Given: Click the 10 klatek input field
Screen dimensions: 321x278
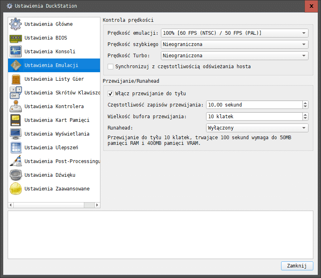Looking at the screenshot, I should (x=254, y=117).
